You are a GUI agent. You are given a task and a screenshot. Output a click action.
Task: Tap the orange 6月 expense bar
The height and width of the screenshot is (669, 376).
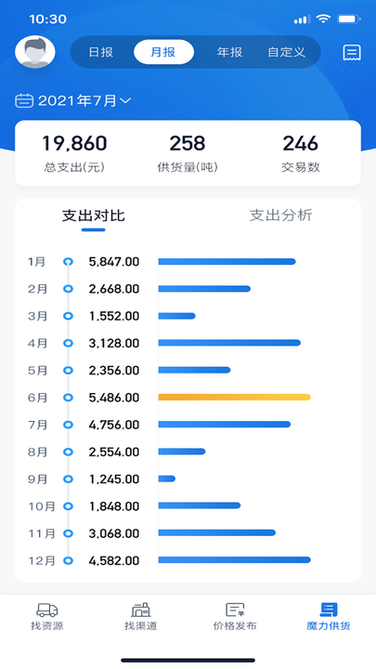pos(235,398)
